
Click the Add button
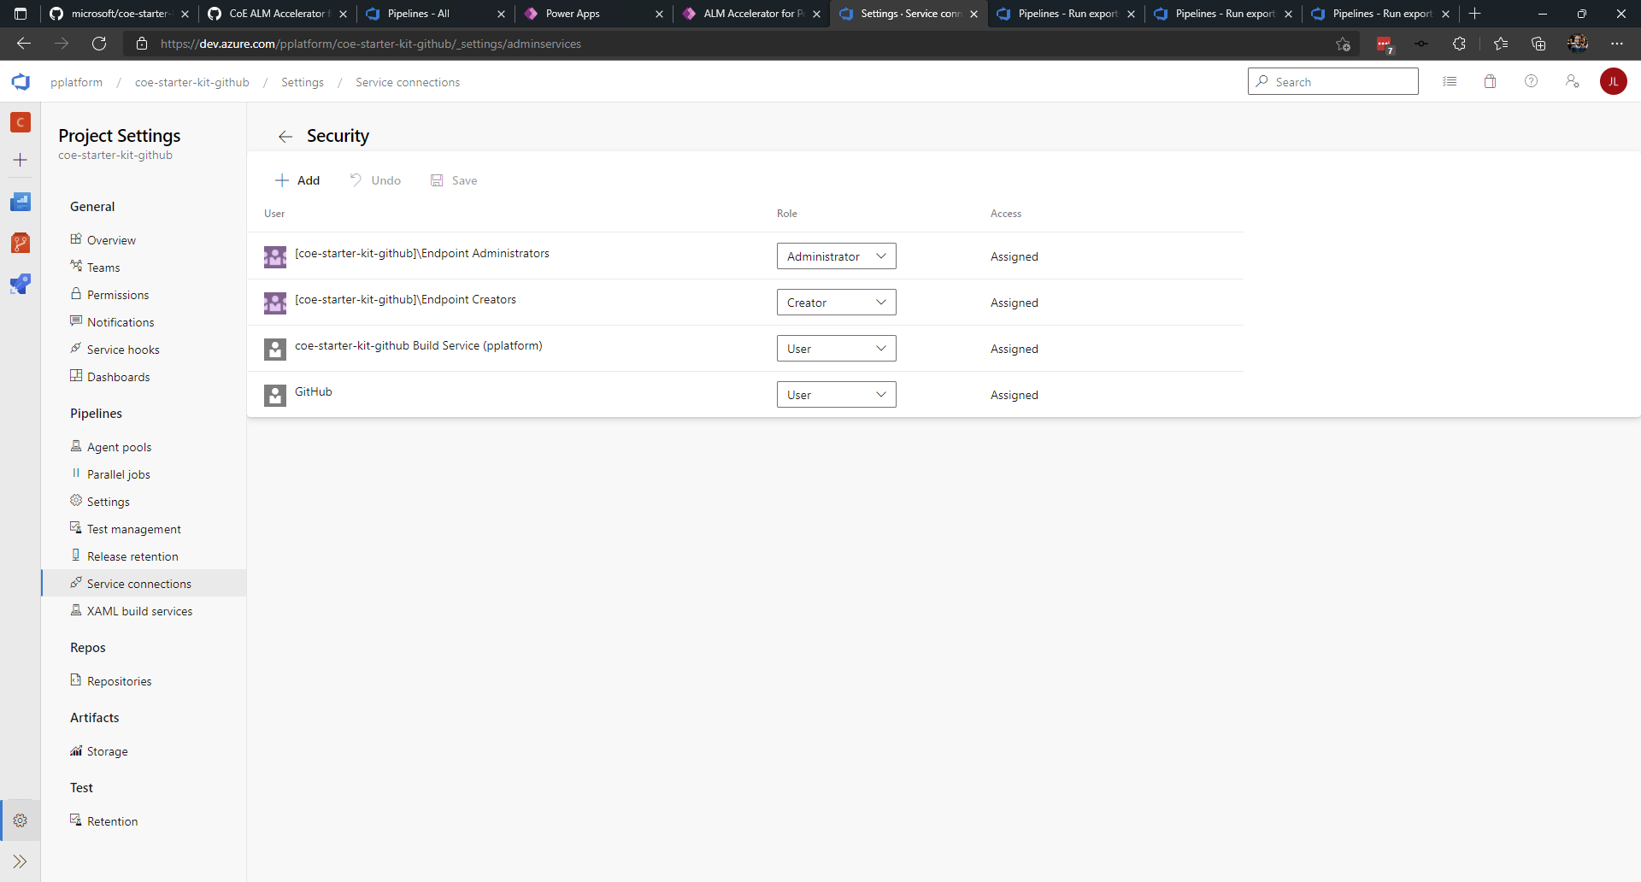tap(297, 180)
